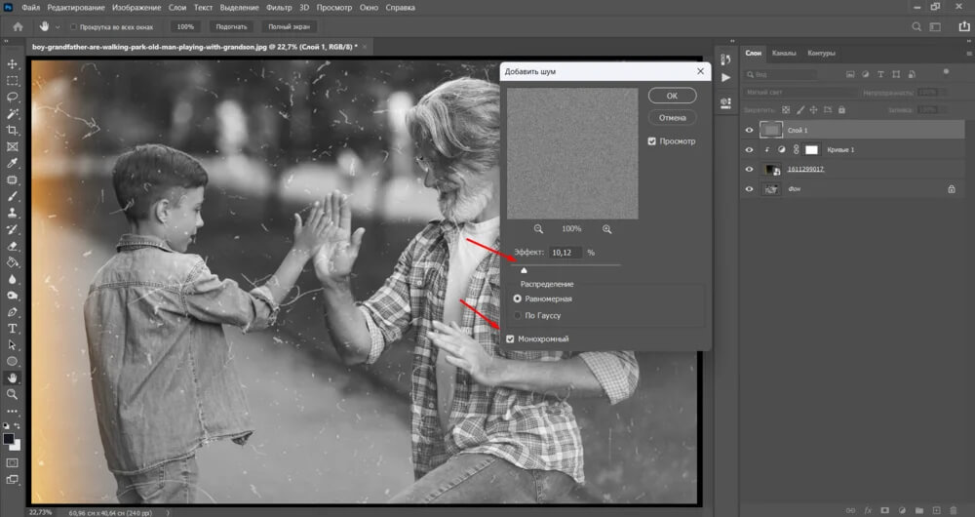Click the trash icon to delete layer

953,510
